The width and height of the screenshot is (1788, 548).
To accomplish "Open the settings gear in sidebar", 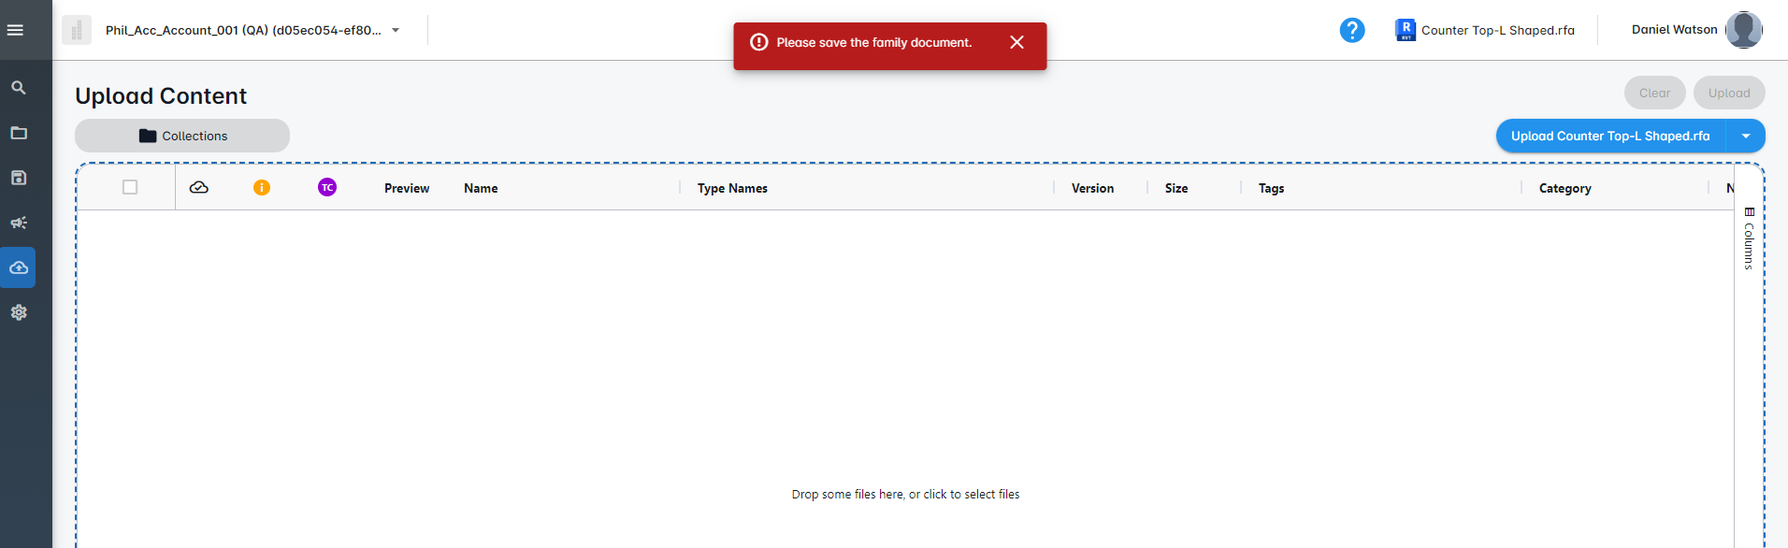I will [19, 312].
